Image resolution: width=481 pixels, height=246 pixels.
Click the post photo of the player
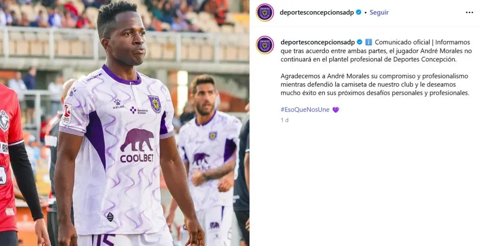[124, 123]
